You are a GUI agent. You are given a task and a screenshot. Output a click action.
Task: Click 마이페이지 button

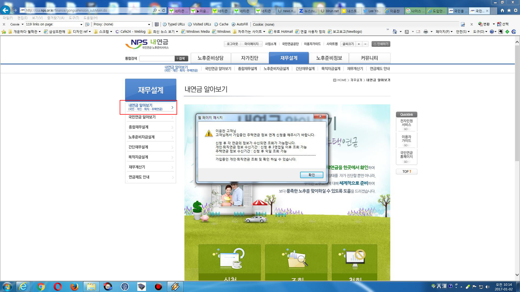[251, 44]
